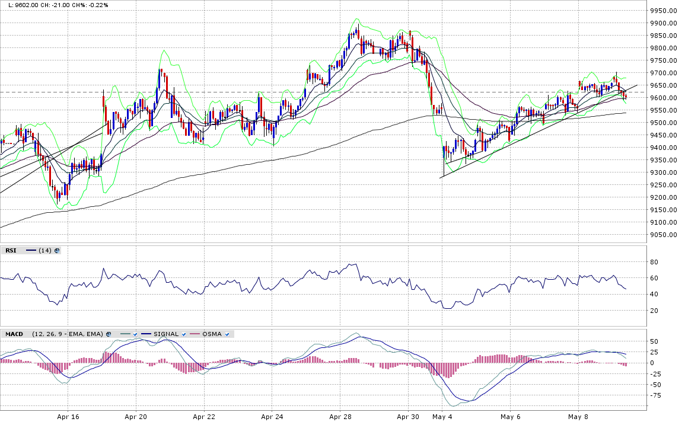
Task: Click the Apr 28 date axis label
Action: 340,417
